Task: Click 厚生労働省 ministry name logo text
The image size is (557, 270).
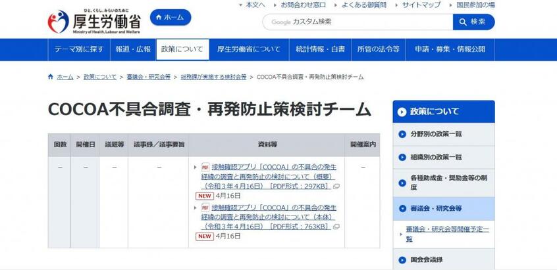Action: (107, 22)
